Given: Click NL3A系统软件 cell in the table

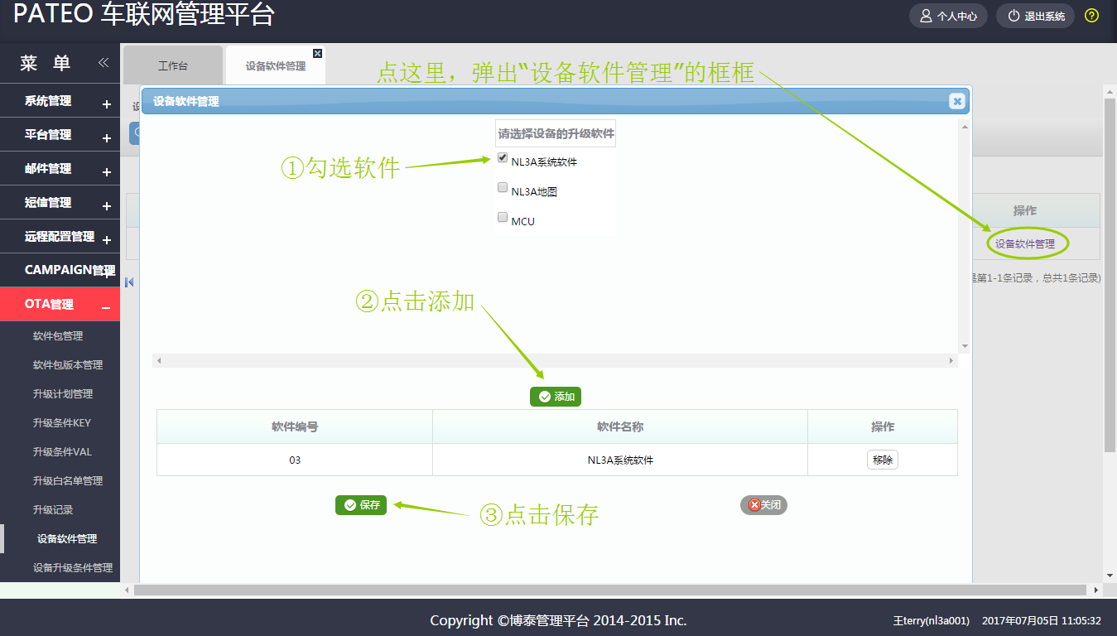Looking at the screenshot, I should pyautogui.click(x=620, y=460).
